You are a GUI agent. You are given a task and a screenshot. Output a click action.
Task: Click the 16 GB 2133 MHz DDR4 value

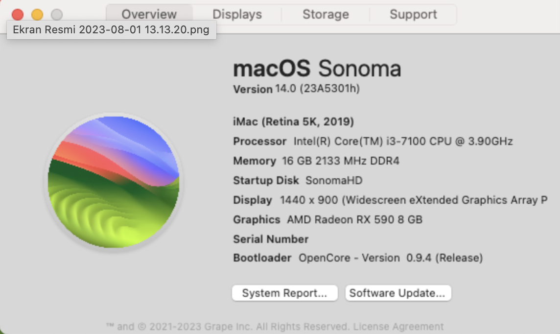click(x=341, y=161)
